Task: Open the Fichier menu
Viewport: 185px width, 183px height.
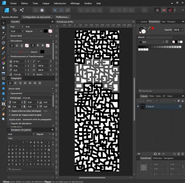Action: tap(13, 3)
